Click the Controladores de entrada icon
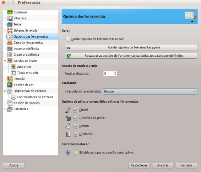 click(x=13, y=97)
